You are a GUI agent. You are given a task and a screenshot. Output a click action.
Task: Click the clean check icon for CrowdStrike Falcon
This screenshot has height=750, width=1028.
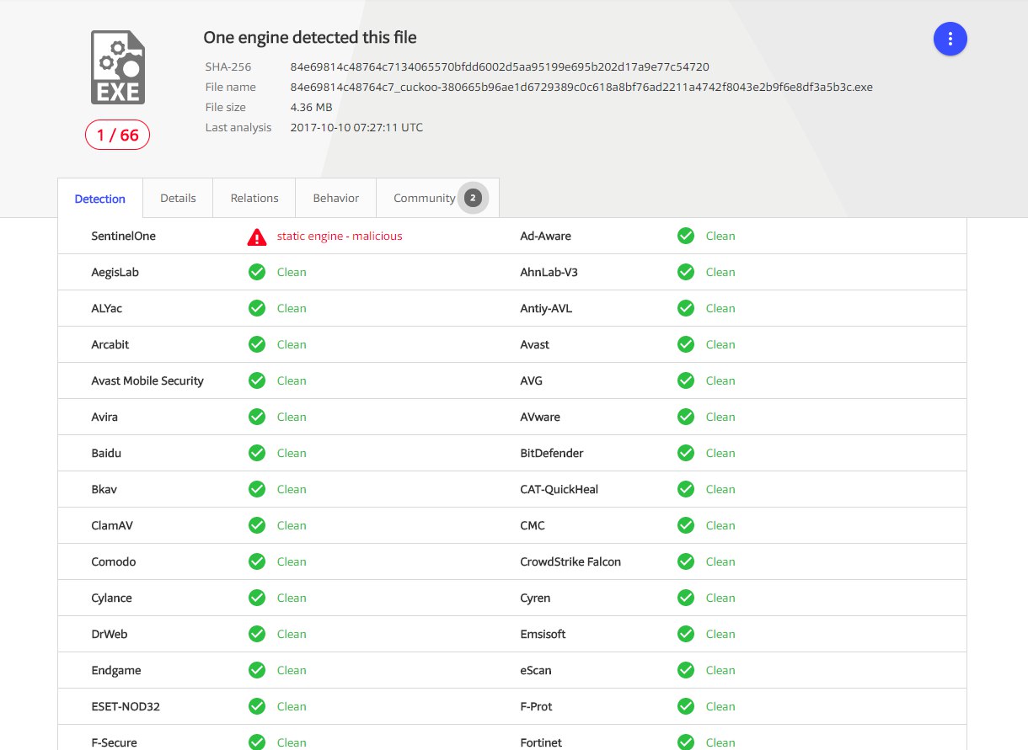(x=686, y=561)
